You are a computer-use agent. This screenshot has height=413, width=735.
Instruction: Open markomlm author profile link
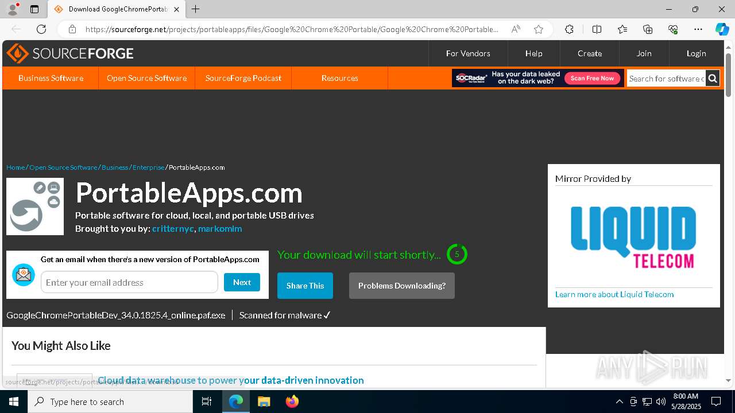pos(220,229)
